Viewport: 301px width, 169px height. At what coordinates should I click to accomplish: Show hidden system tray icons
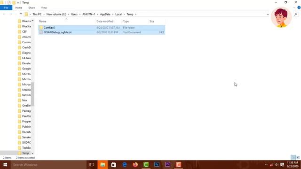[266, 165]
